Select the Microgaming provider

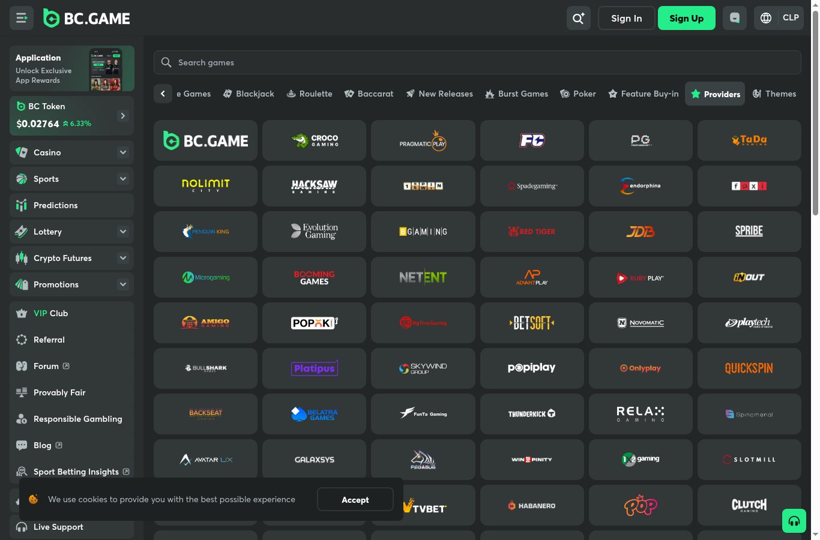point(205,277)
